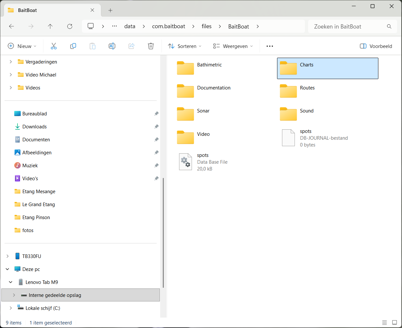Screen dimensions: 402x328
Task: Switch to large icons view in status bar
Action: 395,322
